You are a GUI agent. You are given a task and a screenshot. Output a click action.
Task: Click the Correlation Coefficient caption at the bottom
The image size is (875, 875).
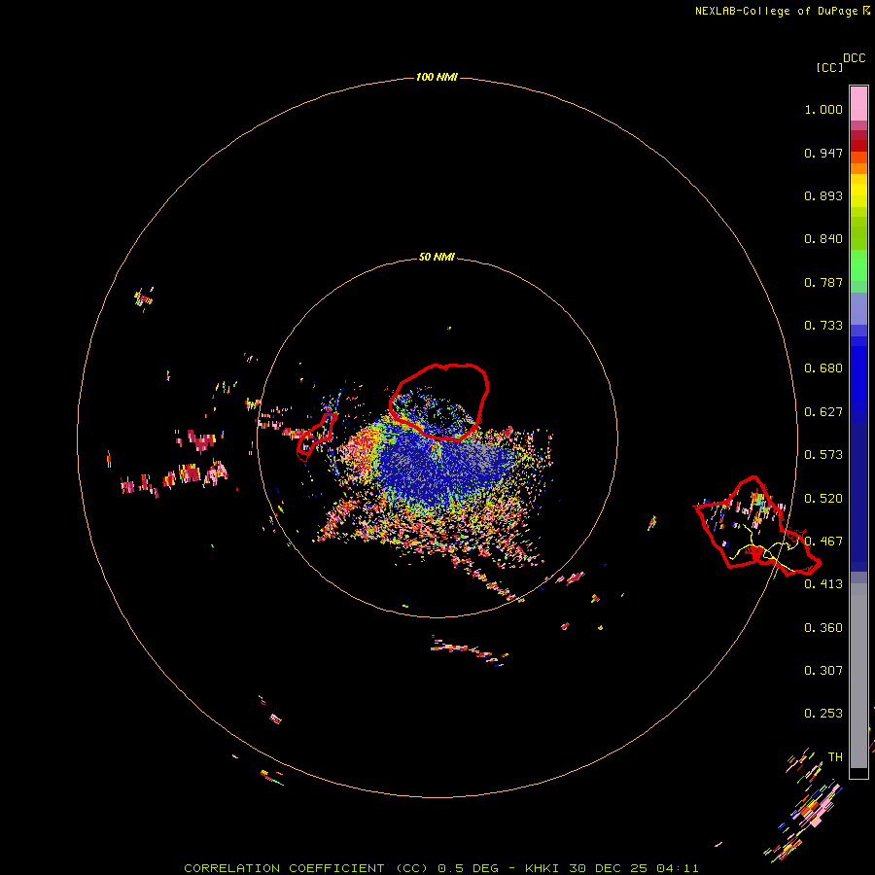pyautogui.click(x=440, y=868)
